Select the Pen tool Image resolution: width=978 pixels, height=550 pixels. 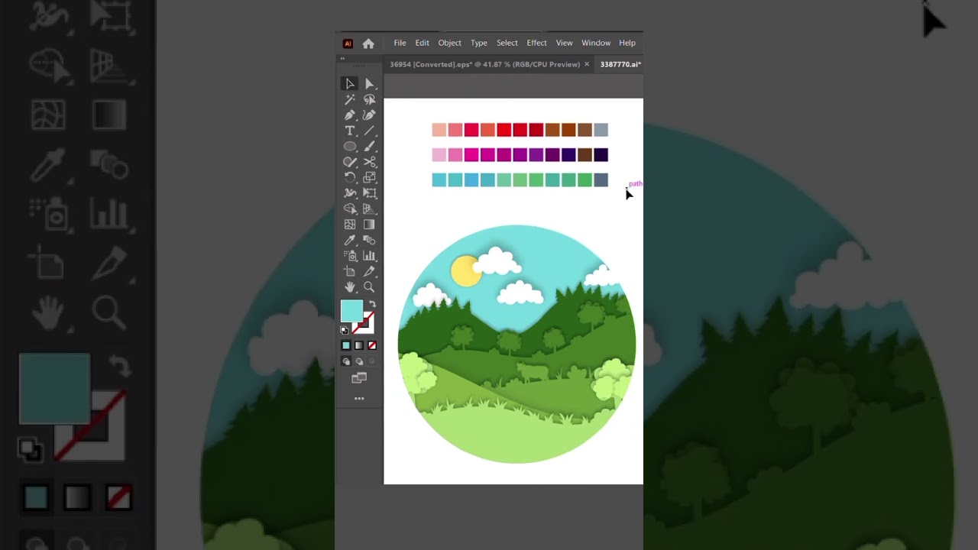pyautogui.click(x=350, y=115)
